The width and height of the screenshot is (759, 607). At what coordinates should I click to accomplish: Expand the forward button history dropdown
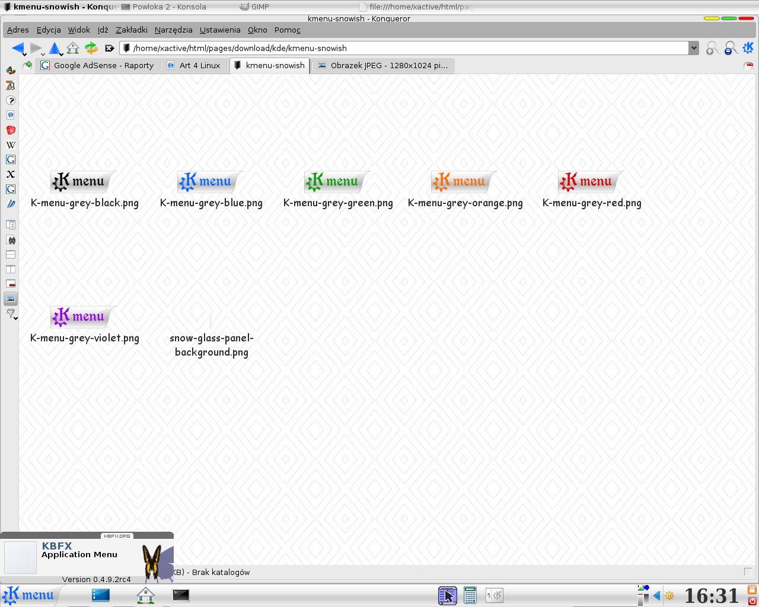click(43, 55)
